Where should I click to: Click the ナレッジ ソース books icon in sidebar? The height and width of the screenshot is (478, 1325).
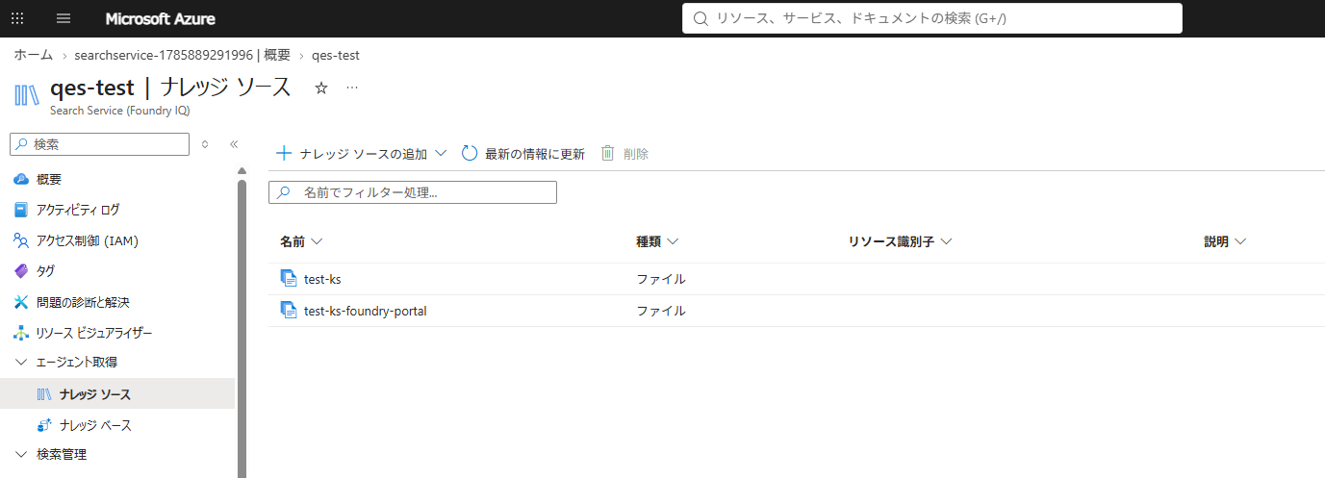click(44, 394)
